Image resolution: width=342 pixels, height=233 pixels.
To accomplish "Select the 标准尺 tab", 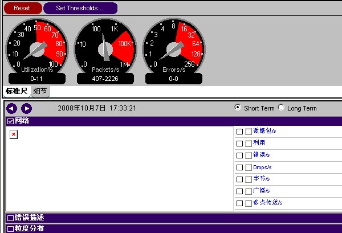I will [16, 91].
